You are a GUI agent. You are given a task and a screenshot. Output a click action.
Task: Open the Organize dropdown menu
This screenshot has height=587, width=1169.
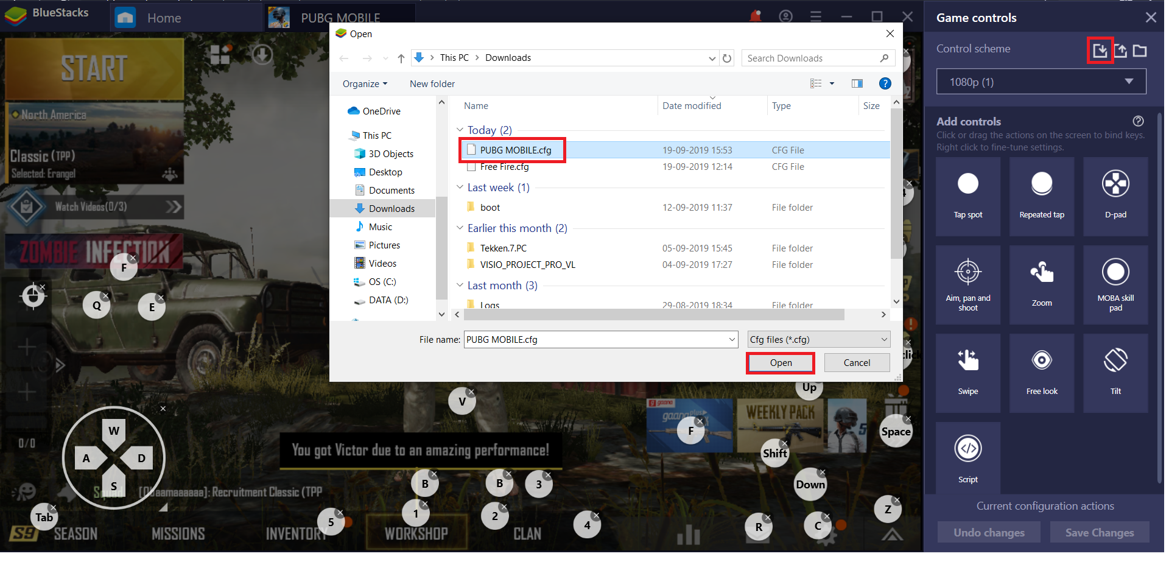click(365, 84)
